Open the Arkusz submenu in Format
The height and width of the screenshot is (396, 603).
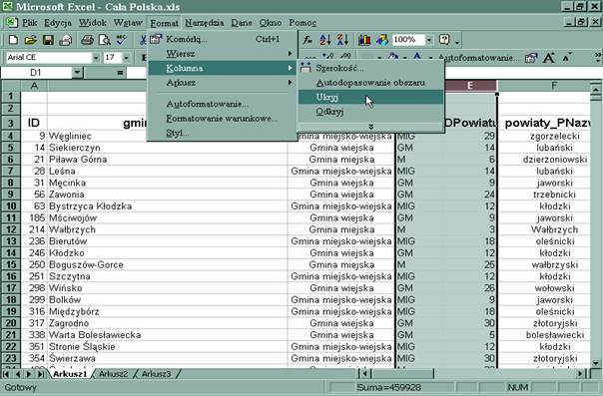click(223, 83)
